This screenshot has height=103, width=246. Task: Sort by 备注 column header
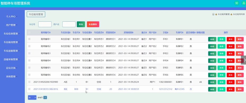point(144,33)
